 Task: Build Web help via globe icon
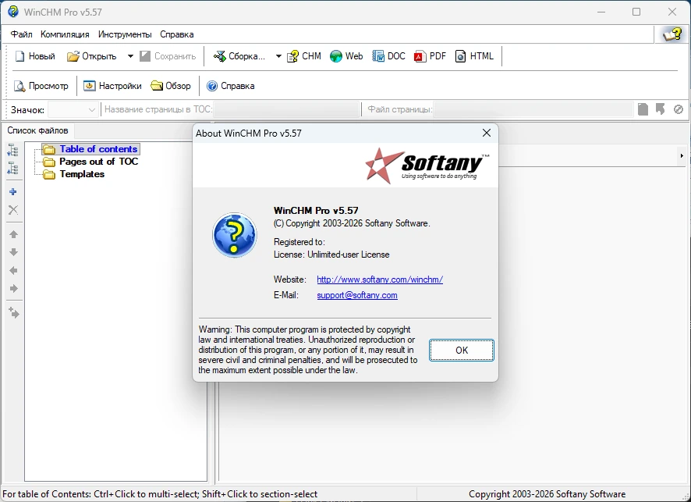tap(336, 56)
